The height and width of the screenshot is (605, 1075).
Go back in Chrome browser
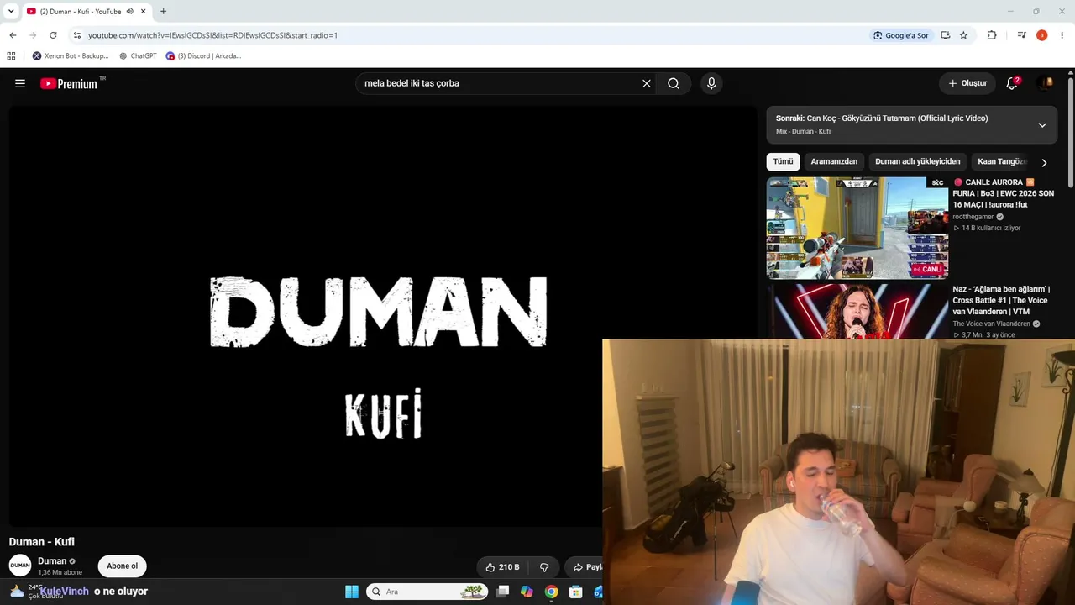[x=13, y=35]
